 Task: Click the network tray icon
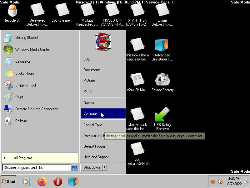tap(213, 182)
